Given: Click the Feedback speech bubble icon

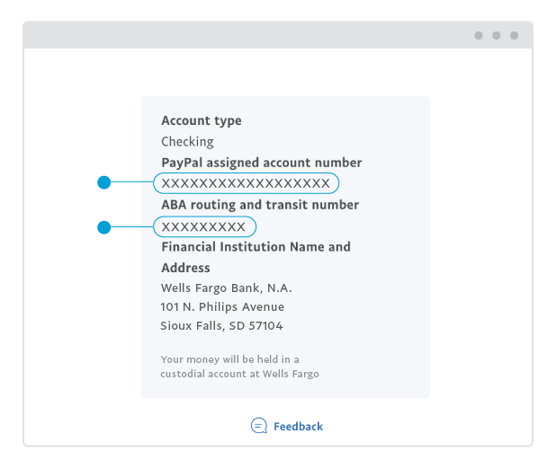Looking at the screenshot, I should click(x=259, y=426).
